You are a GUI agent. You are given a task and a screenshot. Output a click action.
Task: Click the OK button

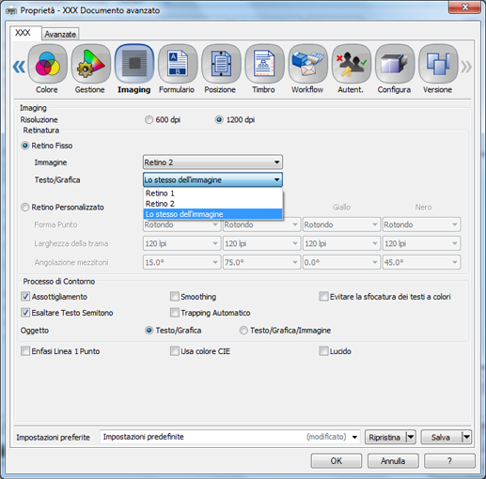[337, 461]
